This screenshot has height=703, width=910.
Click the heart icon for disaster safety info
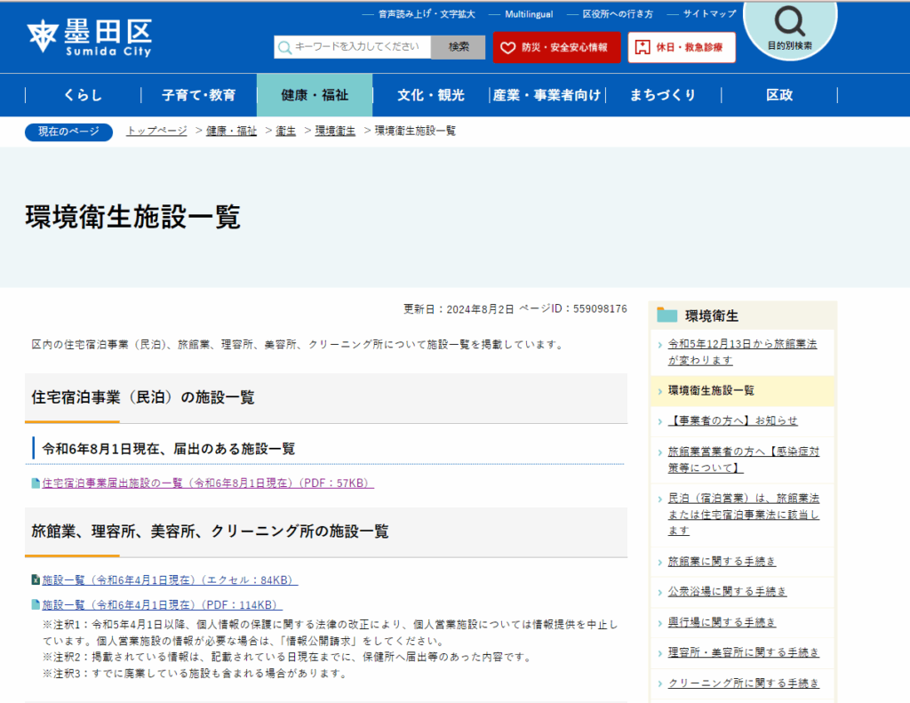[509, 47]
